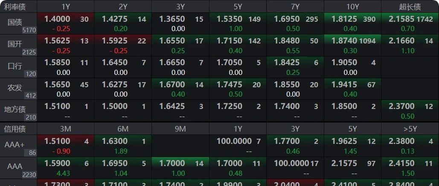The width and height of the screenshot is (439, 186).
Task: Click 国债 超长债 yield 2.1585
Action: click(x=402, y=19)
